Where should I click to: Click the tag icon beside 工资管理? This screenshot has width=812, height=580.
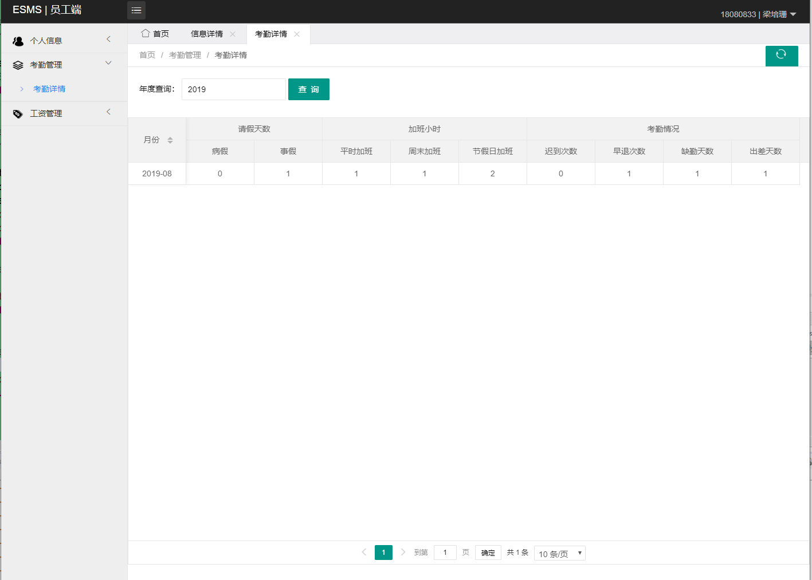point(18,113)
